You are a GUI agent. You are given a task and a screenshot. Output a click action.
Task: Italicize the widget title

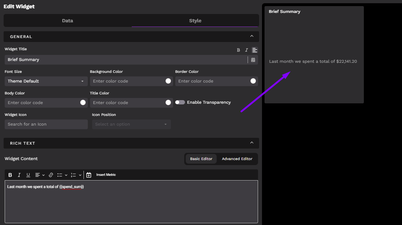pyautogui.click(x=247, y=50)
